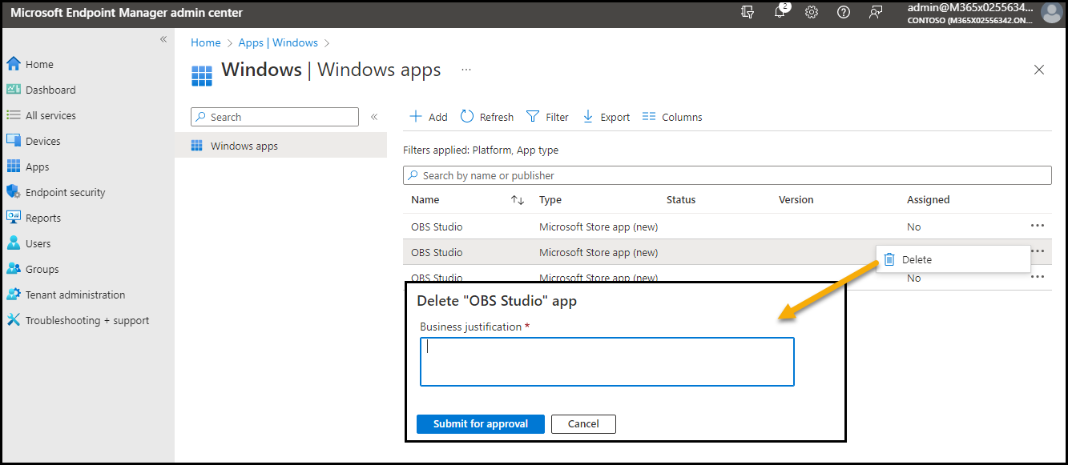Click the Refresh toolbar button
The image size is (1068, 465).
[x=487, y=117]
